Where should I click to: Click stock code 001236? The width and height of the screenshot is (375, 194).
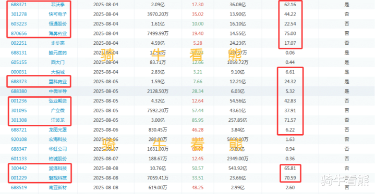19,101
